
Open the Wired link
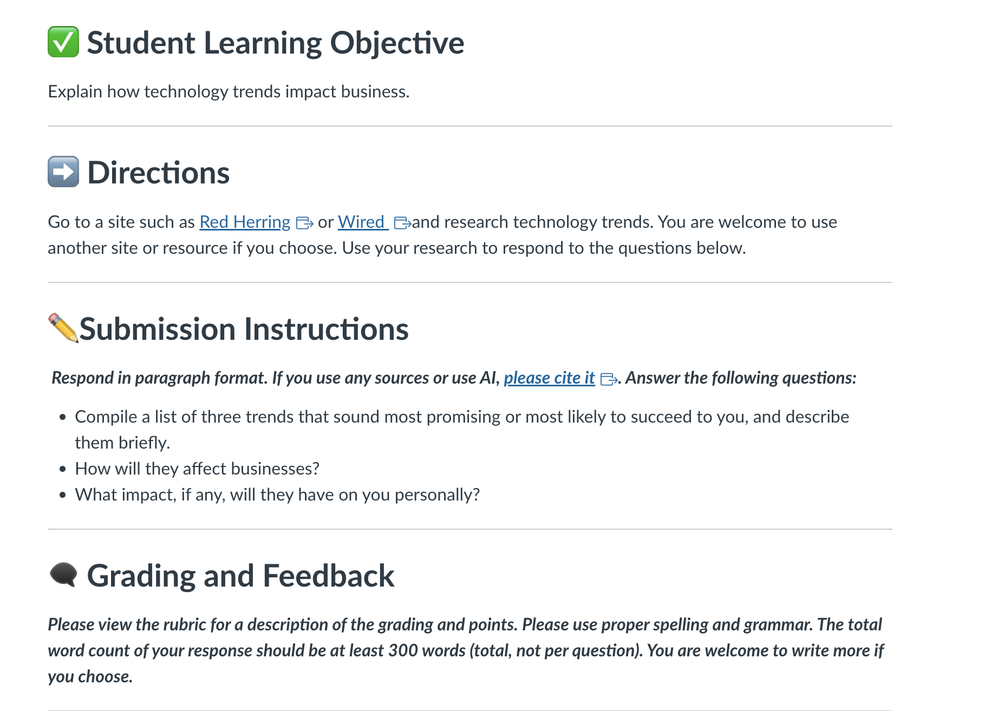point(363,222)
